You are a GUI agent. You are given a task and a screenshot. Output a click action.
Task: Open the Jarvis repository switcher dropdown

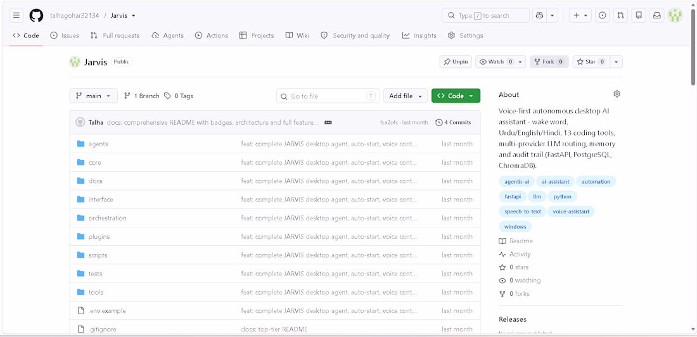[x=123, y=16]
